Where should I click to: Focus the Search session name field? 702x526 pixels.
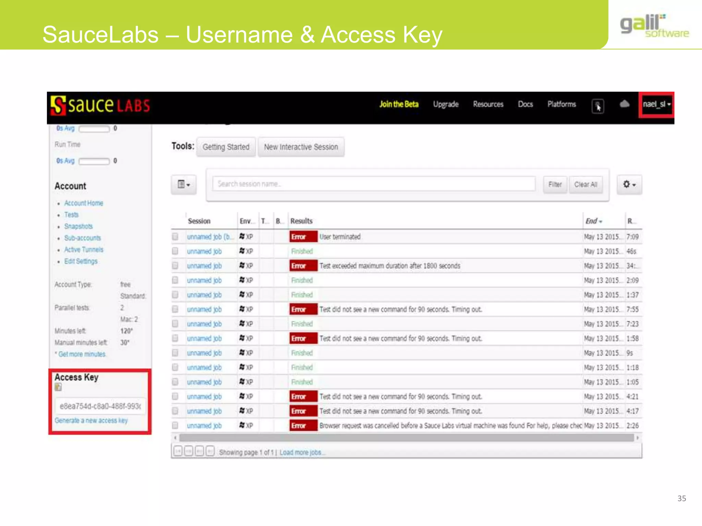pos(374,184)
